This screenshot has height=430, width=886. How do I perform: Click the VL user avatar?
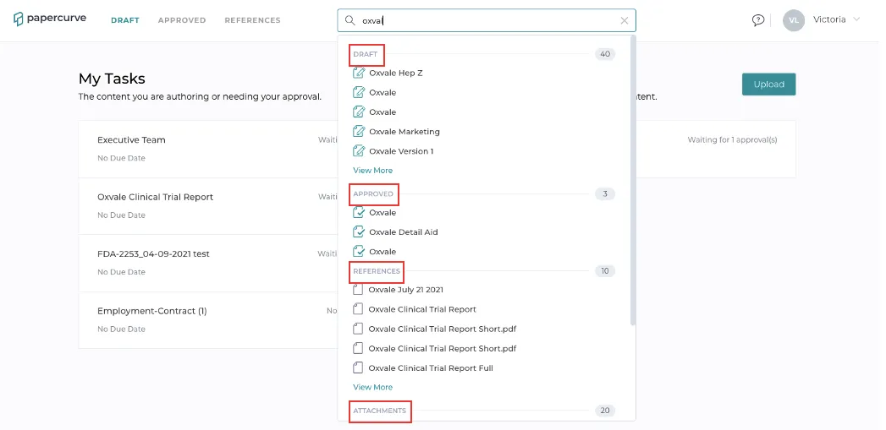tap(793, 19)
